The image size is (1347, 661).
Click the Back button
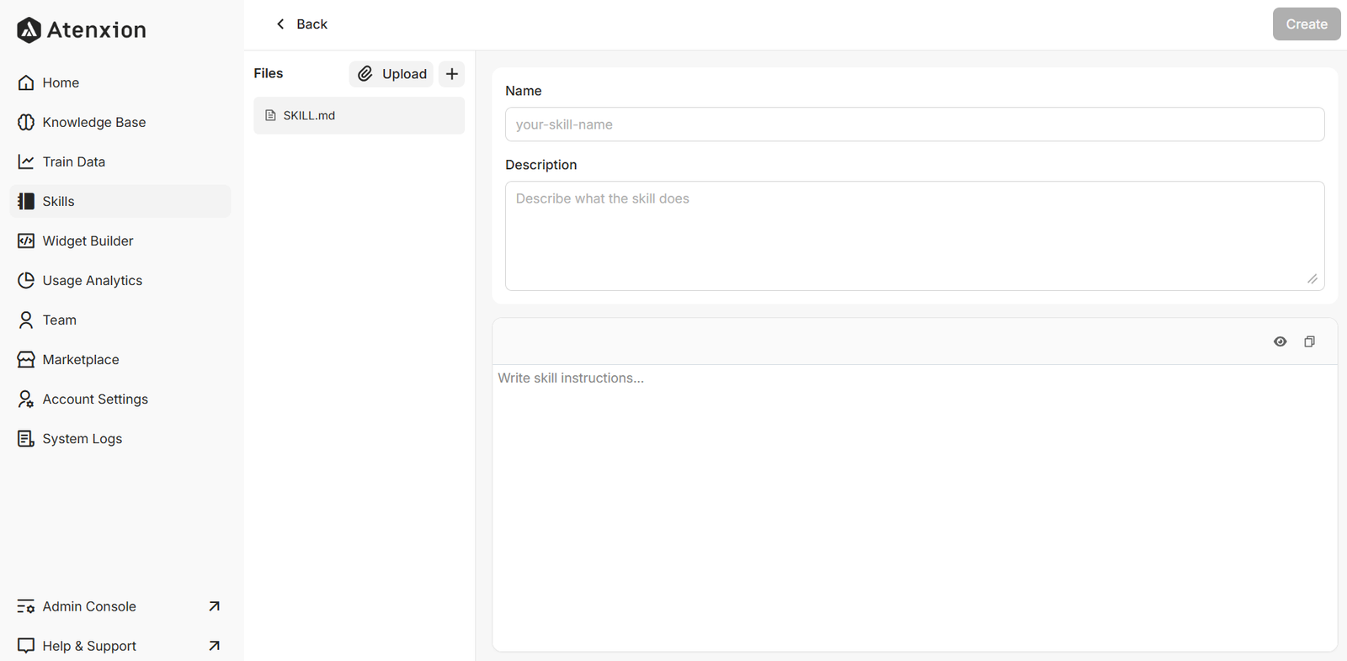pyautogui.click(x=301, y=24)
